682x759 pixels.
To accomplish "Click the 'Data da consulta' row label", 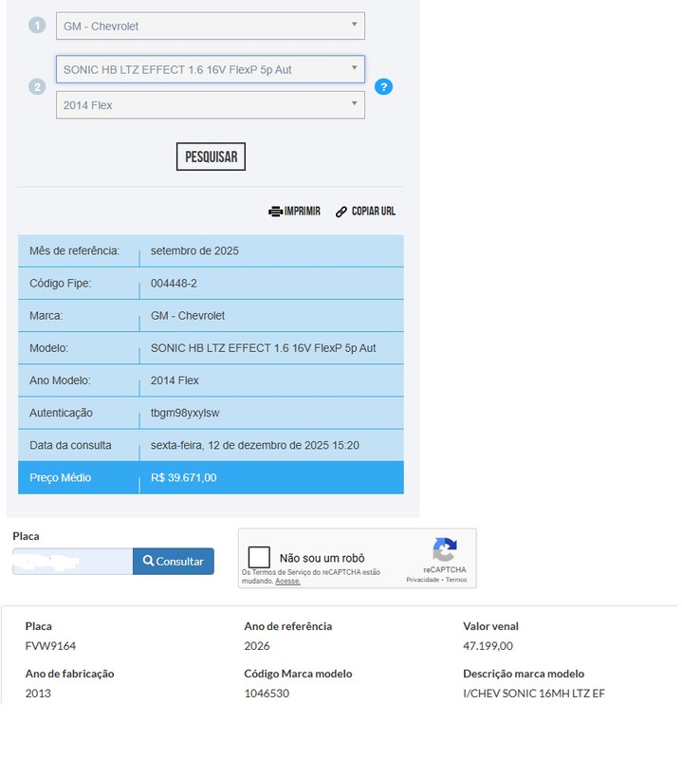I will [71, 446].
